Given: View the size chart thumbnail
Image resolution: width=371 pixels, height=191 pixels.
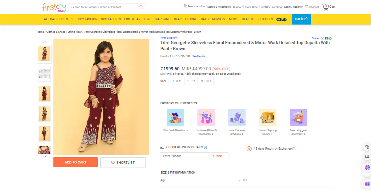Looking at the screenshot, I should pos(44,74).
